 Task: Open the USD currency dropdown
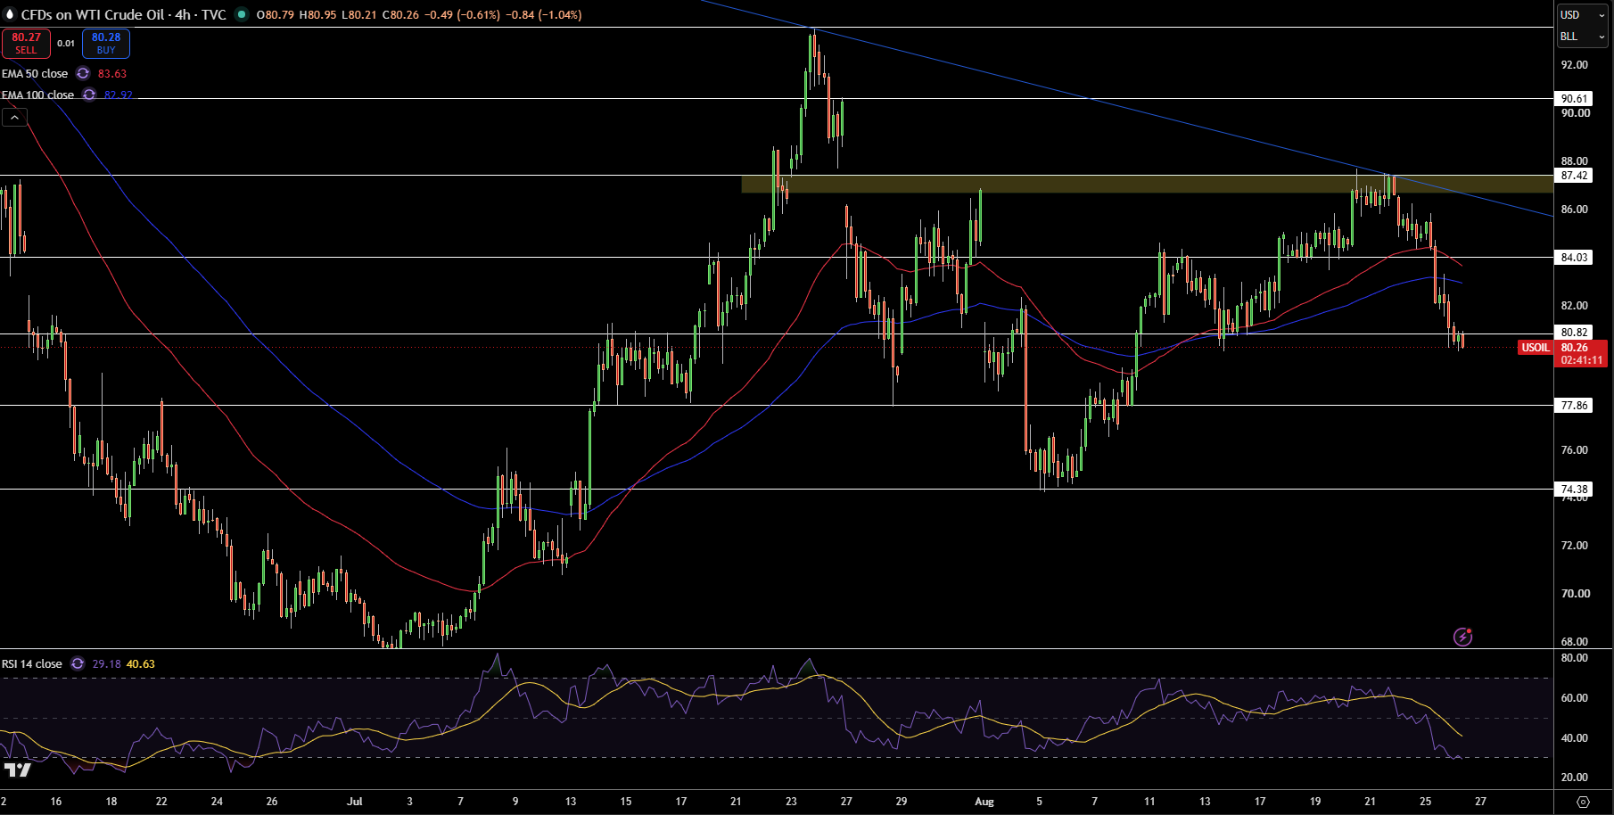coord(1582,15)
